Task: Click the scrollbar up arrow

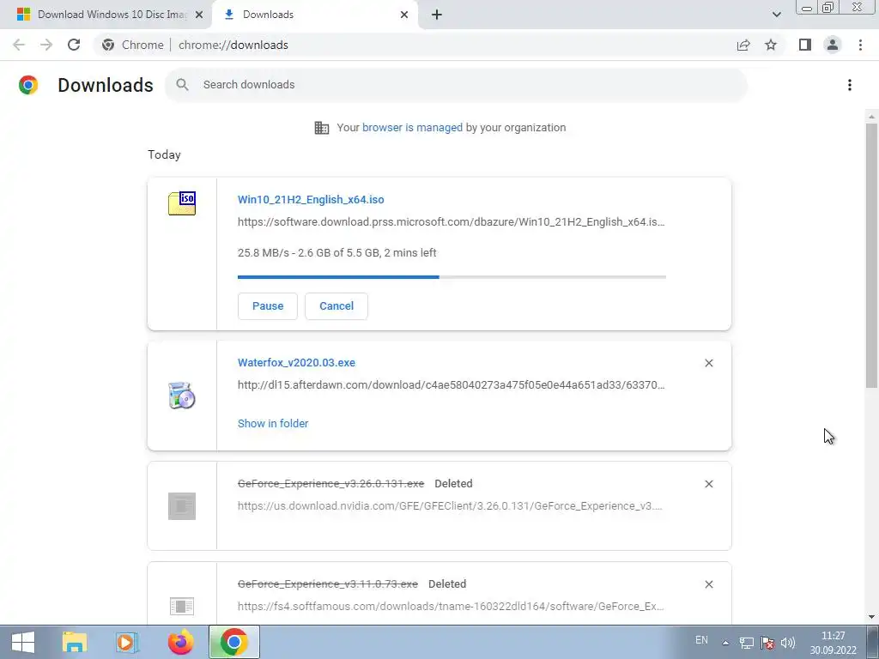Action: (x=871, y=117)
